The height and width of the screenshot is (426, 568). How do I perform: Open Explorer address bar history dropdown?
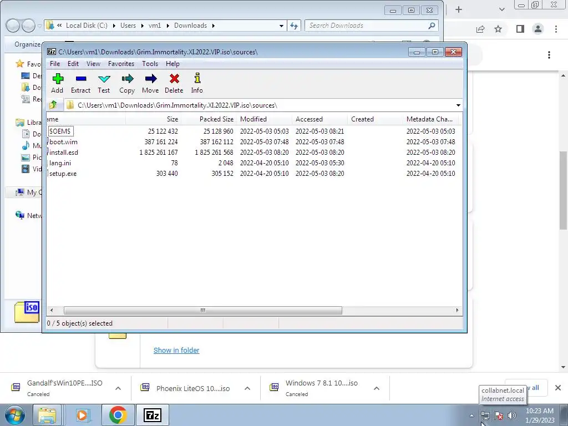click(281, 26)
